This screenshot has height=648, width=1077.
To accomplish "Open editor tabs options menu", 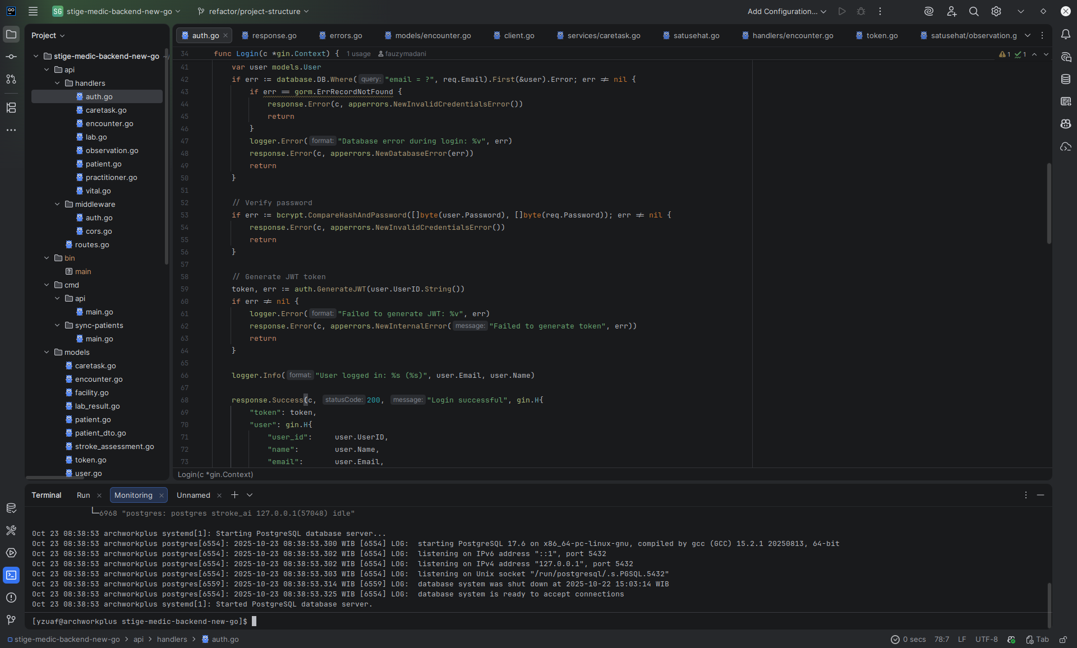I will coord(1042,35).
